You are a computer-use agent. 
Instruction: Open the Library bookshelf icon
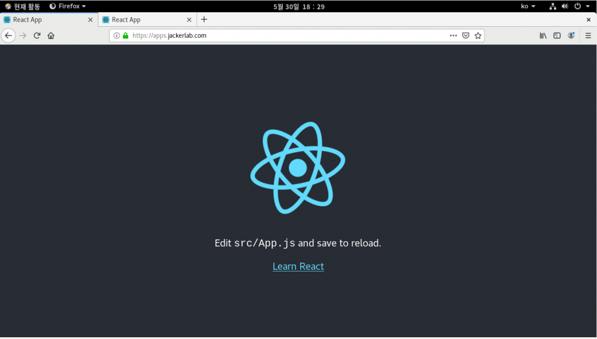543,36
